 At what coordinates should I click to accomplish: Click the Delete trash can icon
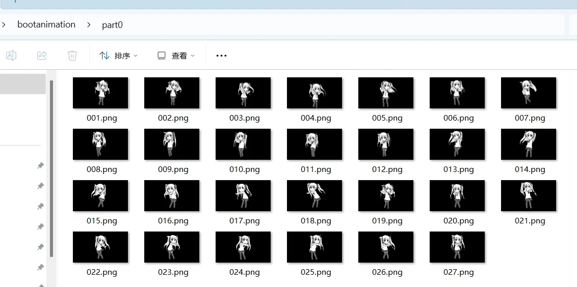[72, 55]
